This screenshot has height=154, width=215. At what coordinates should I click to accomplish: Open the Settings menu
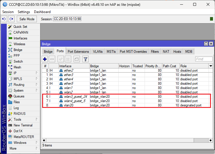click(24, 12)
